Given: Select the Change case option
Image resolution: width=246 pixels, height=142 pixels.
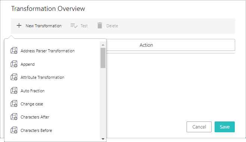Looking at the screenshot, I should coord(32,104).
